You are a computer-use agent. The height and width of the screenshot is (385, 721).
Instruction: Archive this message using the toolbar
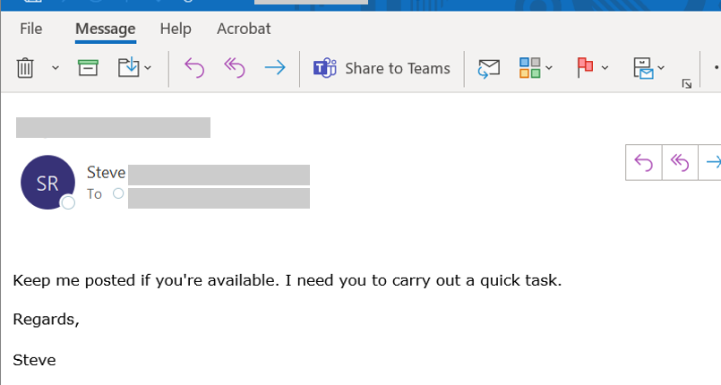point(88,68)
